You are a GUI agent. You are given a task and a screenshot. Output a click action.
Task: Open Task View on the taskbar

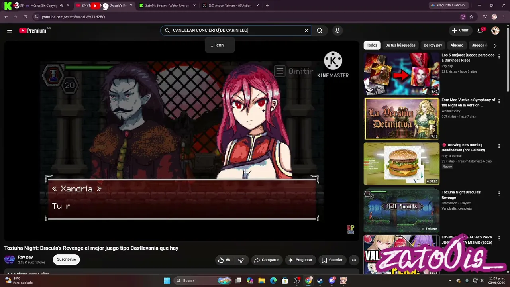tap(238, 281)
